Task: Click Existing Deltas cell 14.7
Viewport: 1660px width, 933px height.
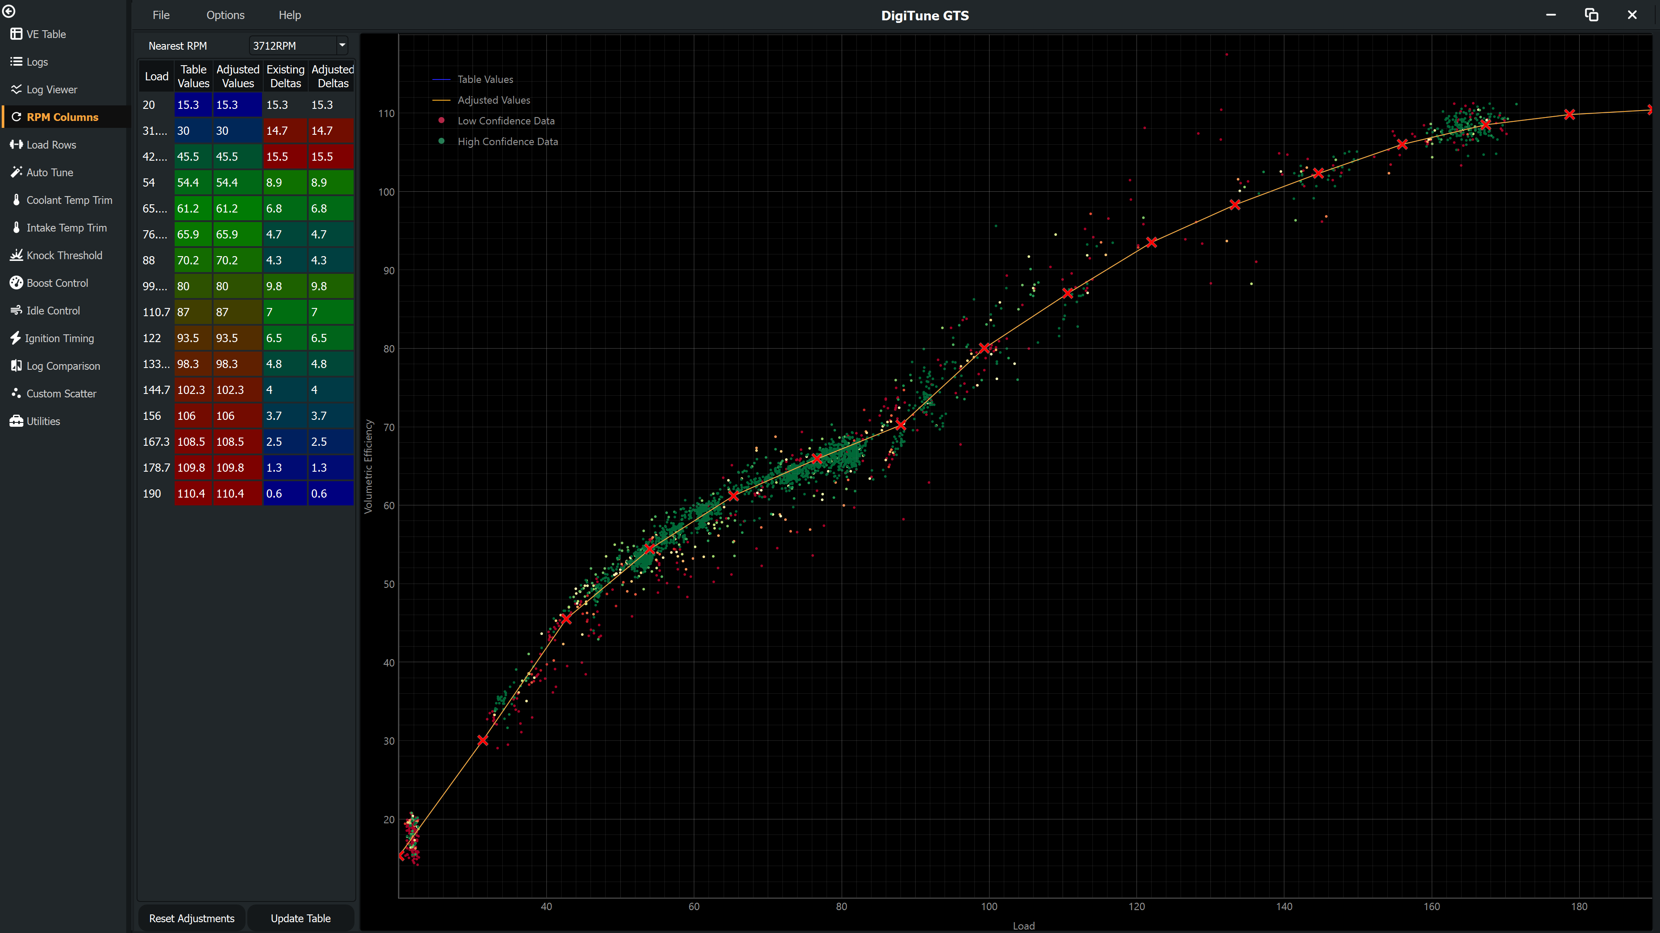Action: [285, 131]
